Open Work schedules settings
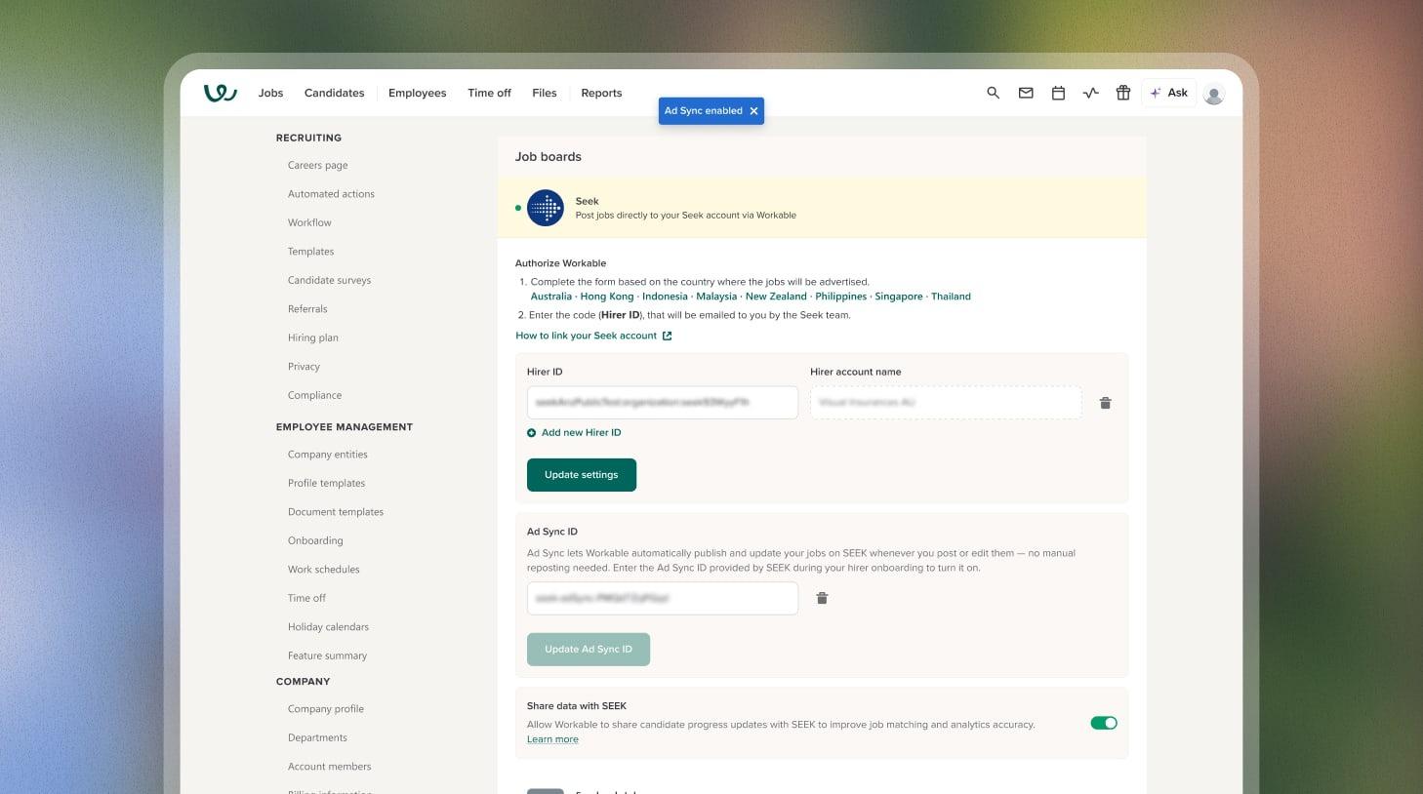 [324, 570]
